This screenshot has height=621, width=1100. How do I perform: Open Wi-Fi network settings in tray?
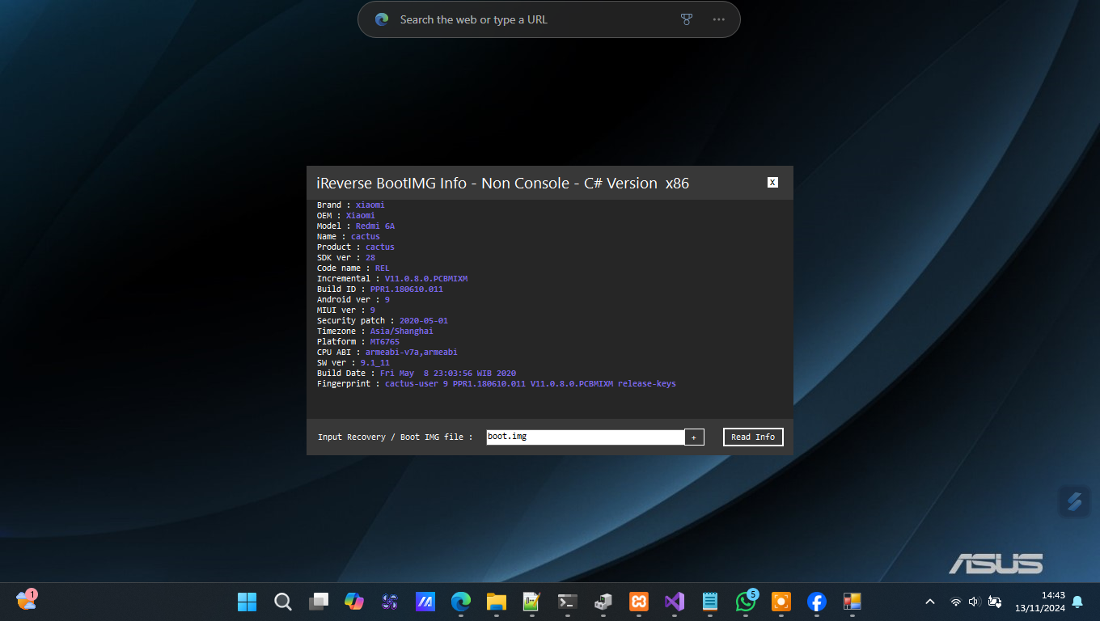click(x=955, y=602)
